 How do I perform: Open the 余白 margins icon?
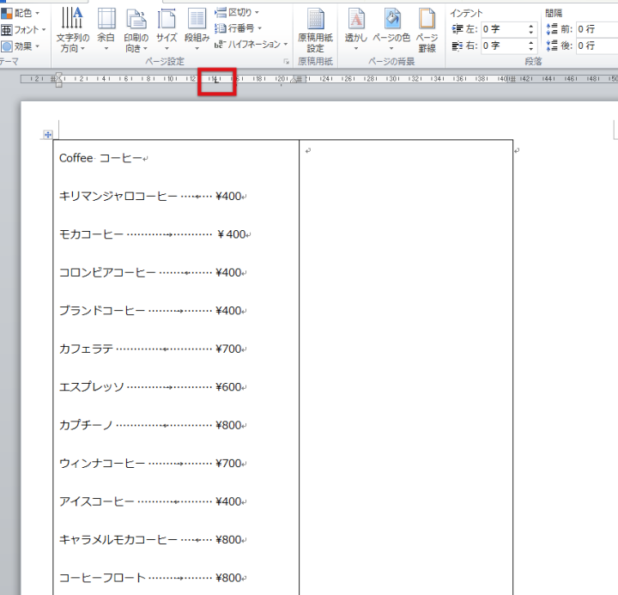106,18
